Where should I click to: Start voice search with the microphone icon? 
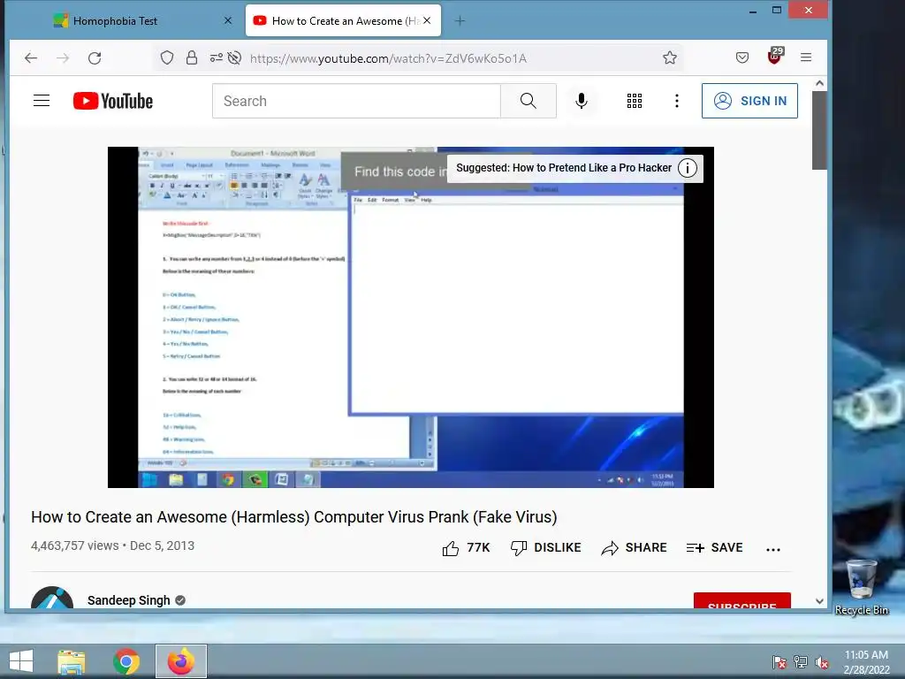[582, 101]
